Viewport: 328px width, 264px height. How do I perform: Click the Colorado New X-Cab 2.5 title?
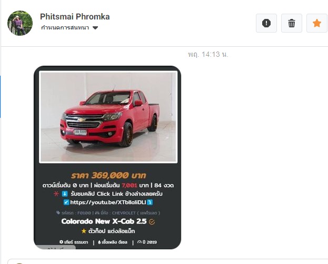(104, 221)
